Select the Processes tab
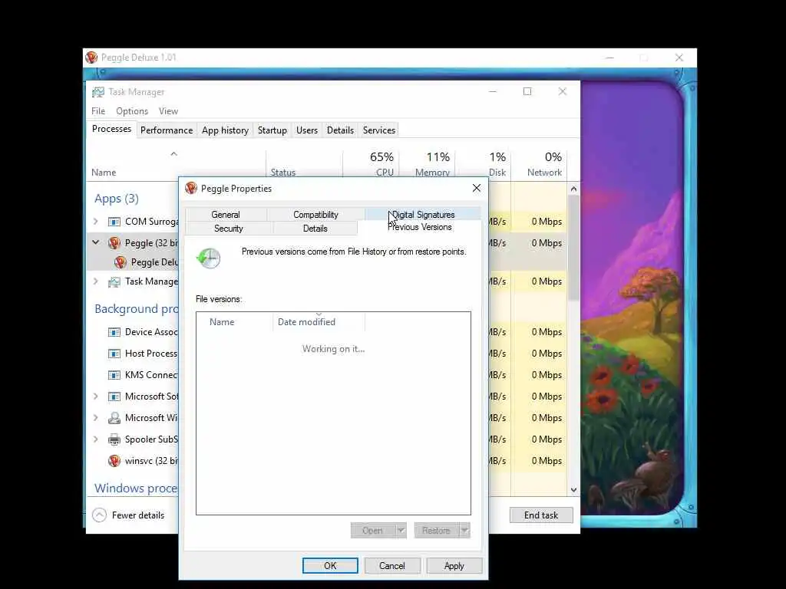The image size is (786, 589). coord(112,129)
